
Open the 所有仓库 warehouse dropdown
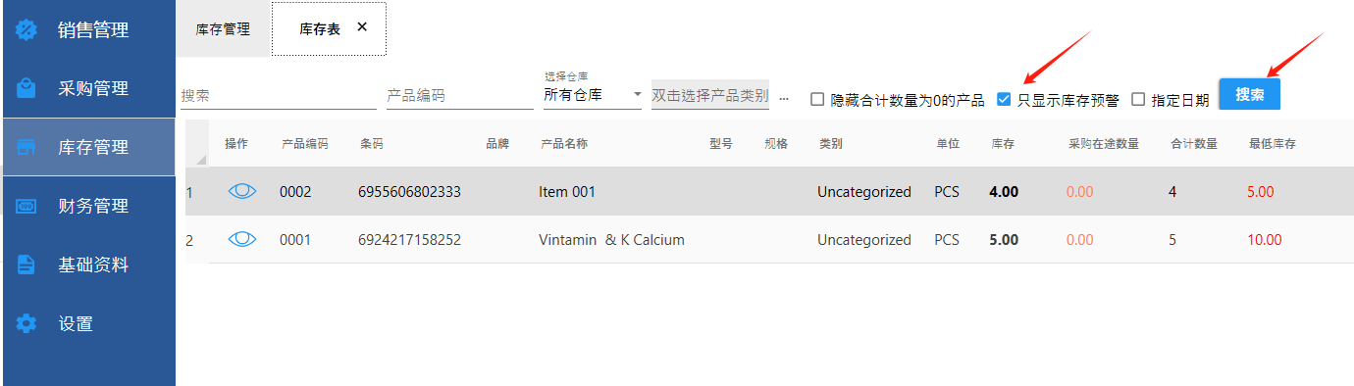[x=593, y=94]
